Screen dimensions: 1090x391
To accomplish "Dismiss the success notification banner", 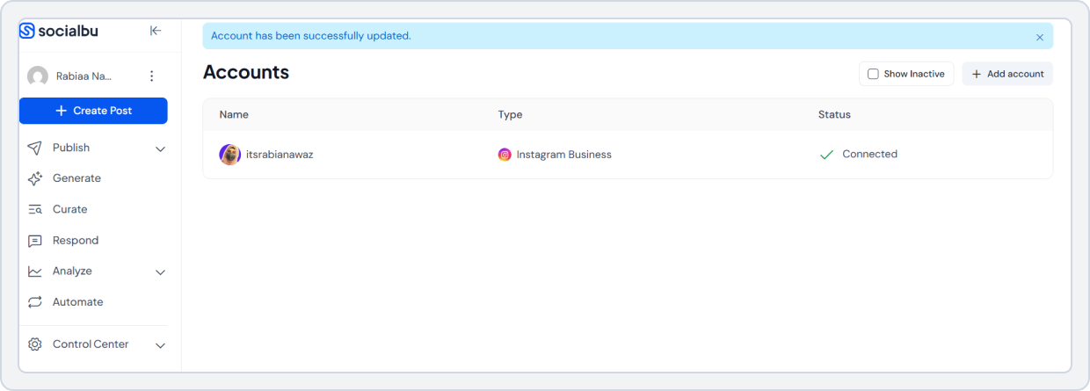I will click(1040, 37).
